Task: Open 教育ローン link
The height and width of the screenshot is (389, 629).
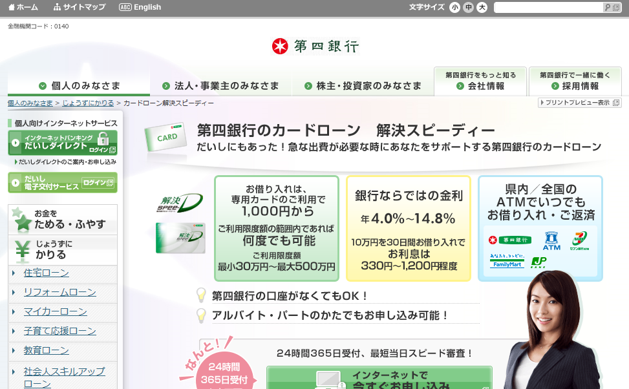Action: [46, 350]
